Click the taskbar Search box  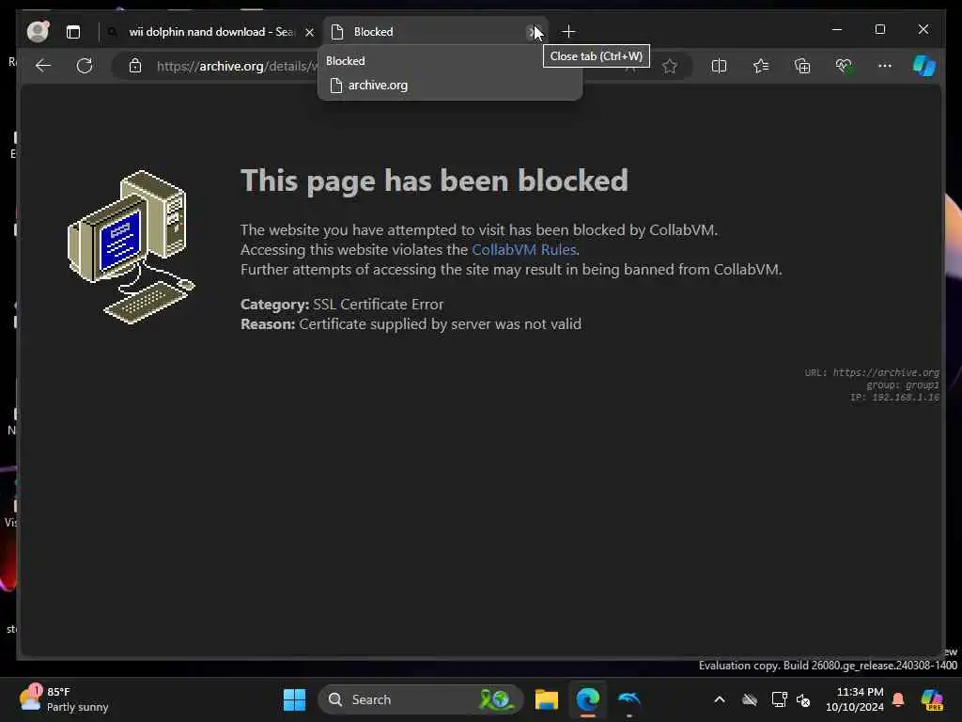(x=420, y=699)
